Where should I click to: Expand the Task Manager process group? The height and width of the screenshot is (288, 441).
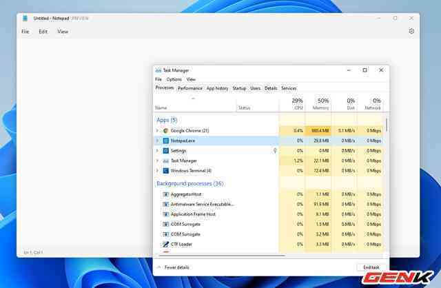(x=158, y=161)
